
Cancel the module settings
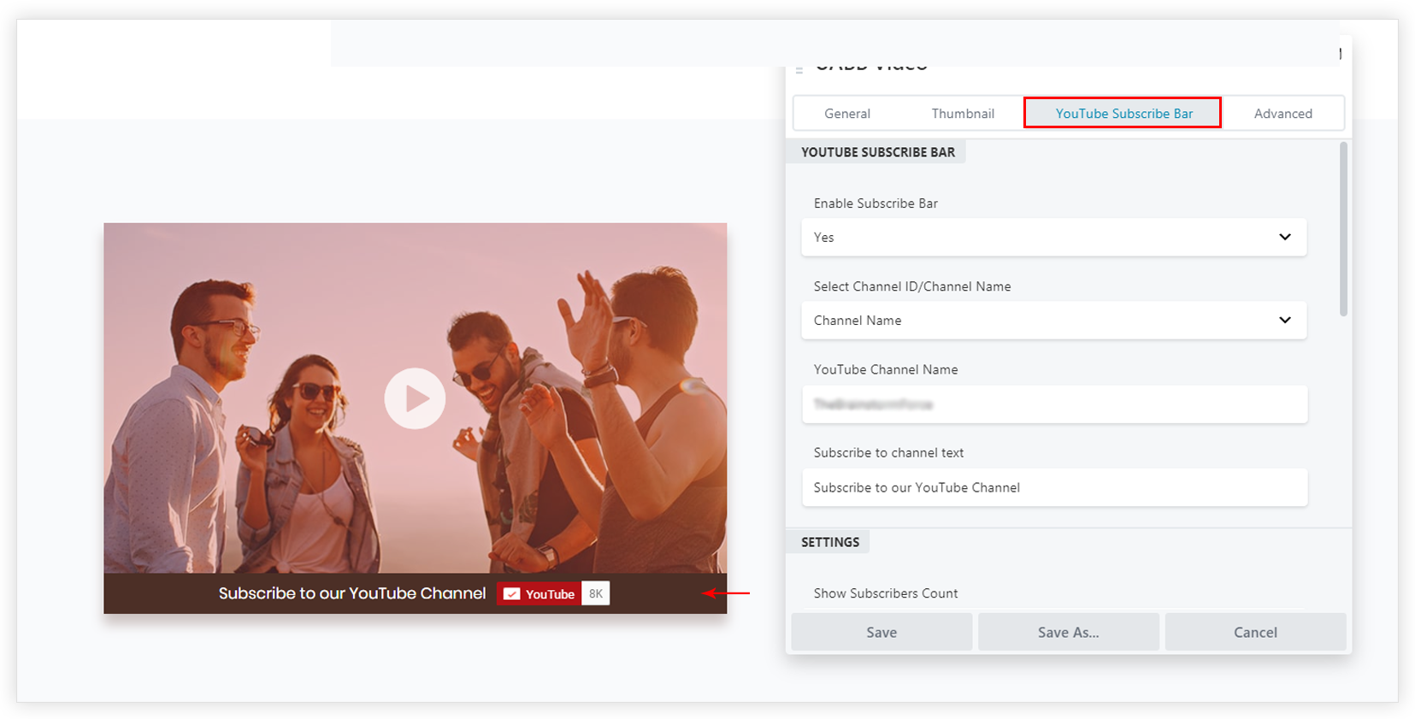(1254, 632)
